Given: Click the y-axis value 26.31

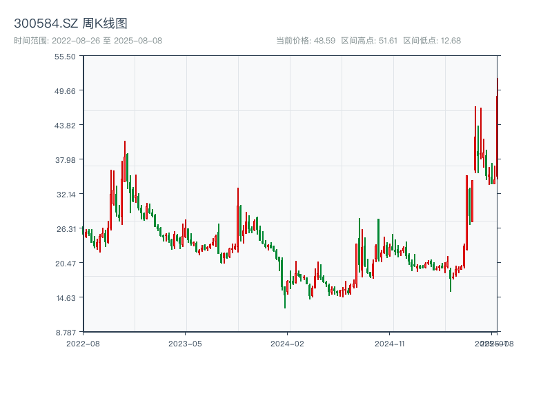Looking at the screenshot, I should click(x=66, y=229).
